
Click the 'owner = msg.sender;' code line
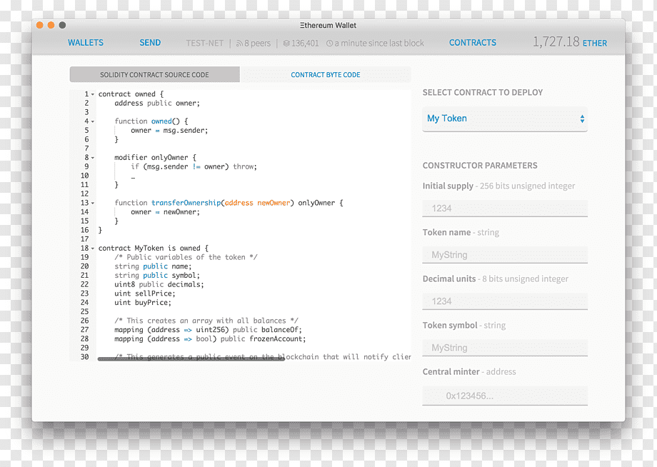(x=169, y=130)
